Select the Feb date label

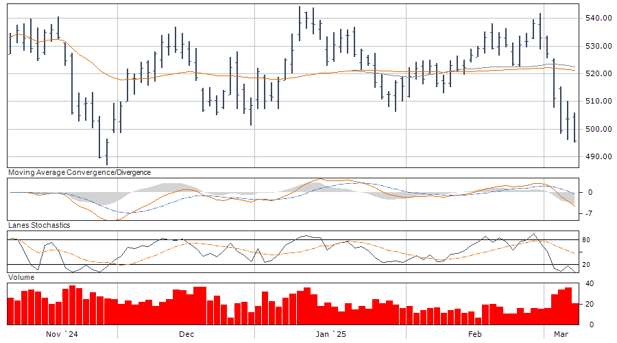[474, 334]
